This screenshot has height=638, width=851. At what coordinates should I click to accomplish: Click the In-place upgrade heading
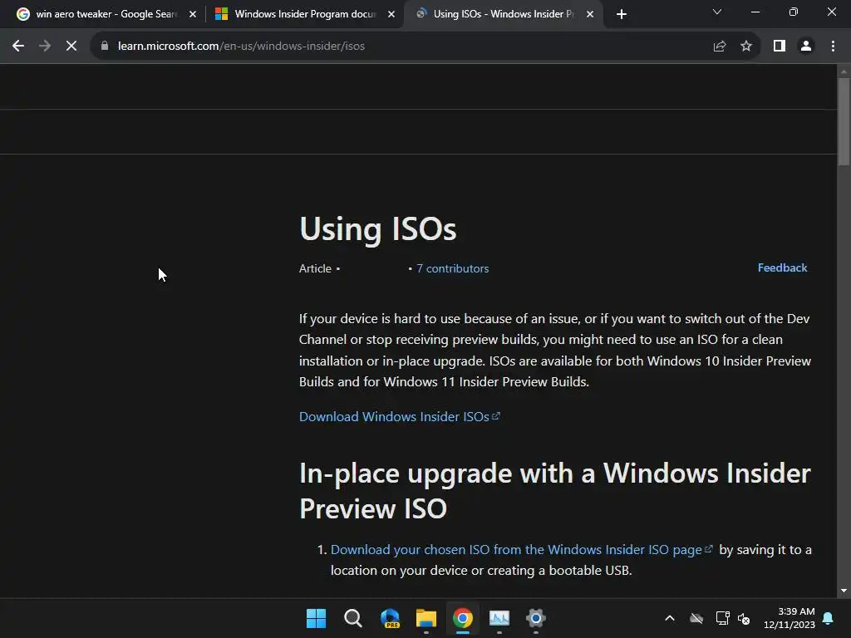point(554,490)
